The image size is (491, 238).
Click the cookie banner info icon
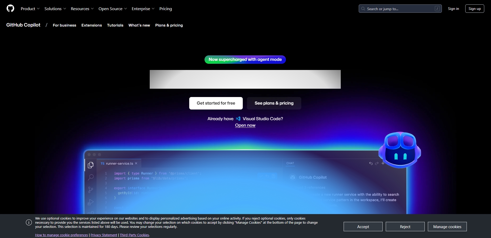pos(29,222)
